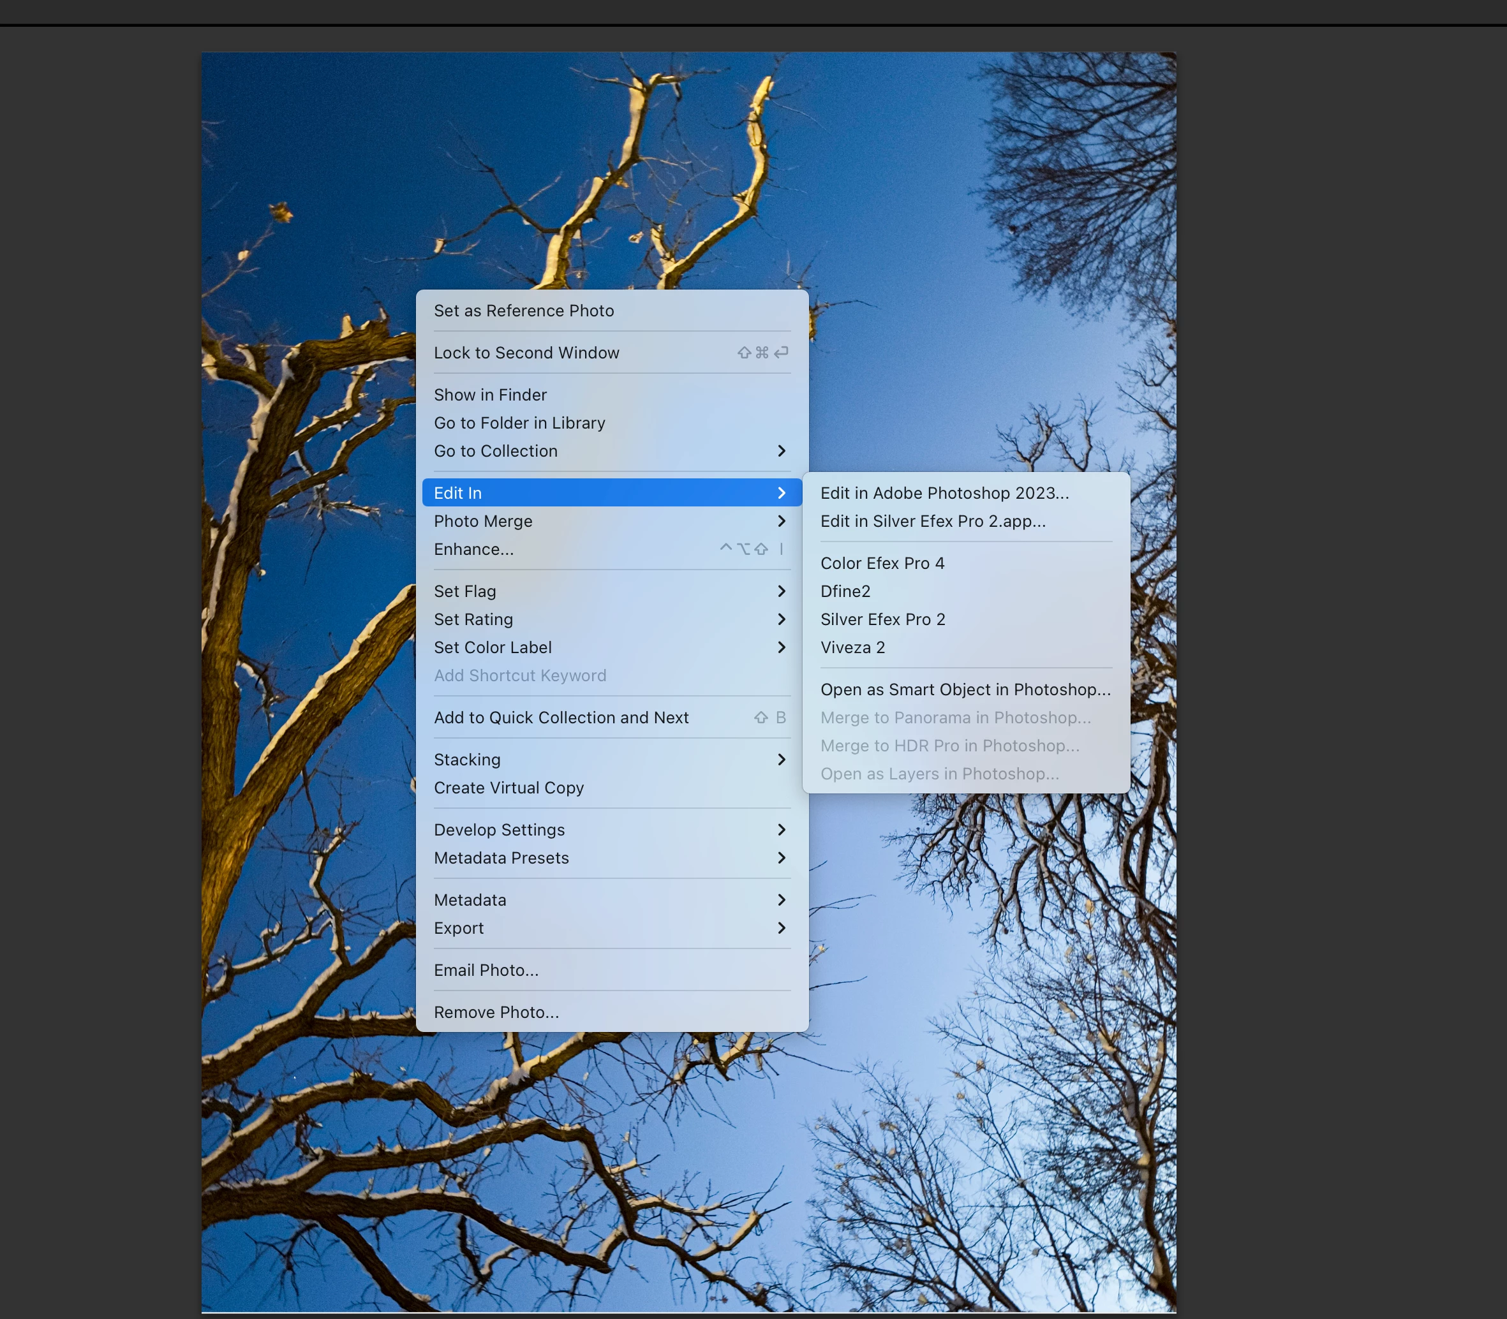Image resolution: width=1507 pixels, height=1319 pixels.
Task: Click Show in Finder menu entry
Action: tap(490, 395)
